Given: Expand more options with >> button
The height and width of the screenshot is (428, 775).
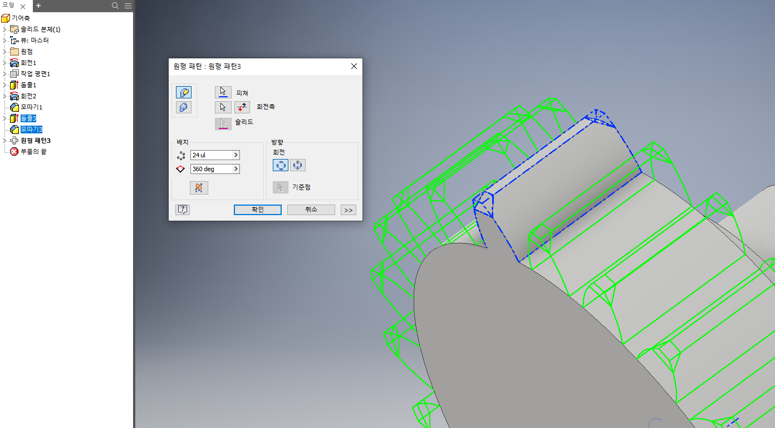Looking at the screenshot, I should (x=349, y=210).
